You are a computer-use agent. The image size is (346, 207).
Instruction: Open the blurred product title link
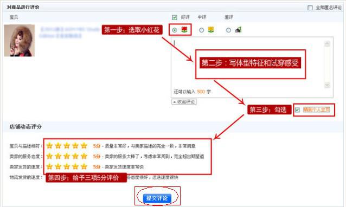(x=70, y=33)
